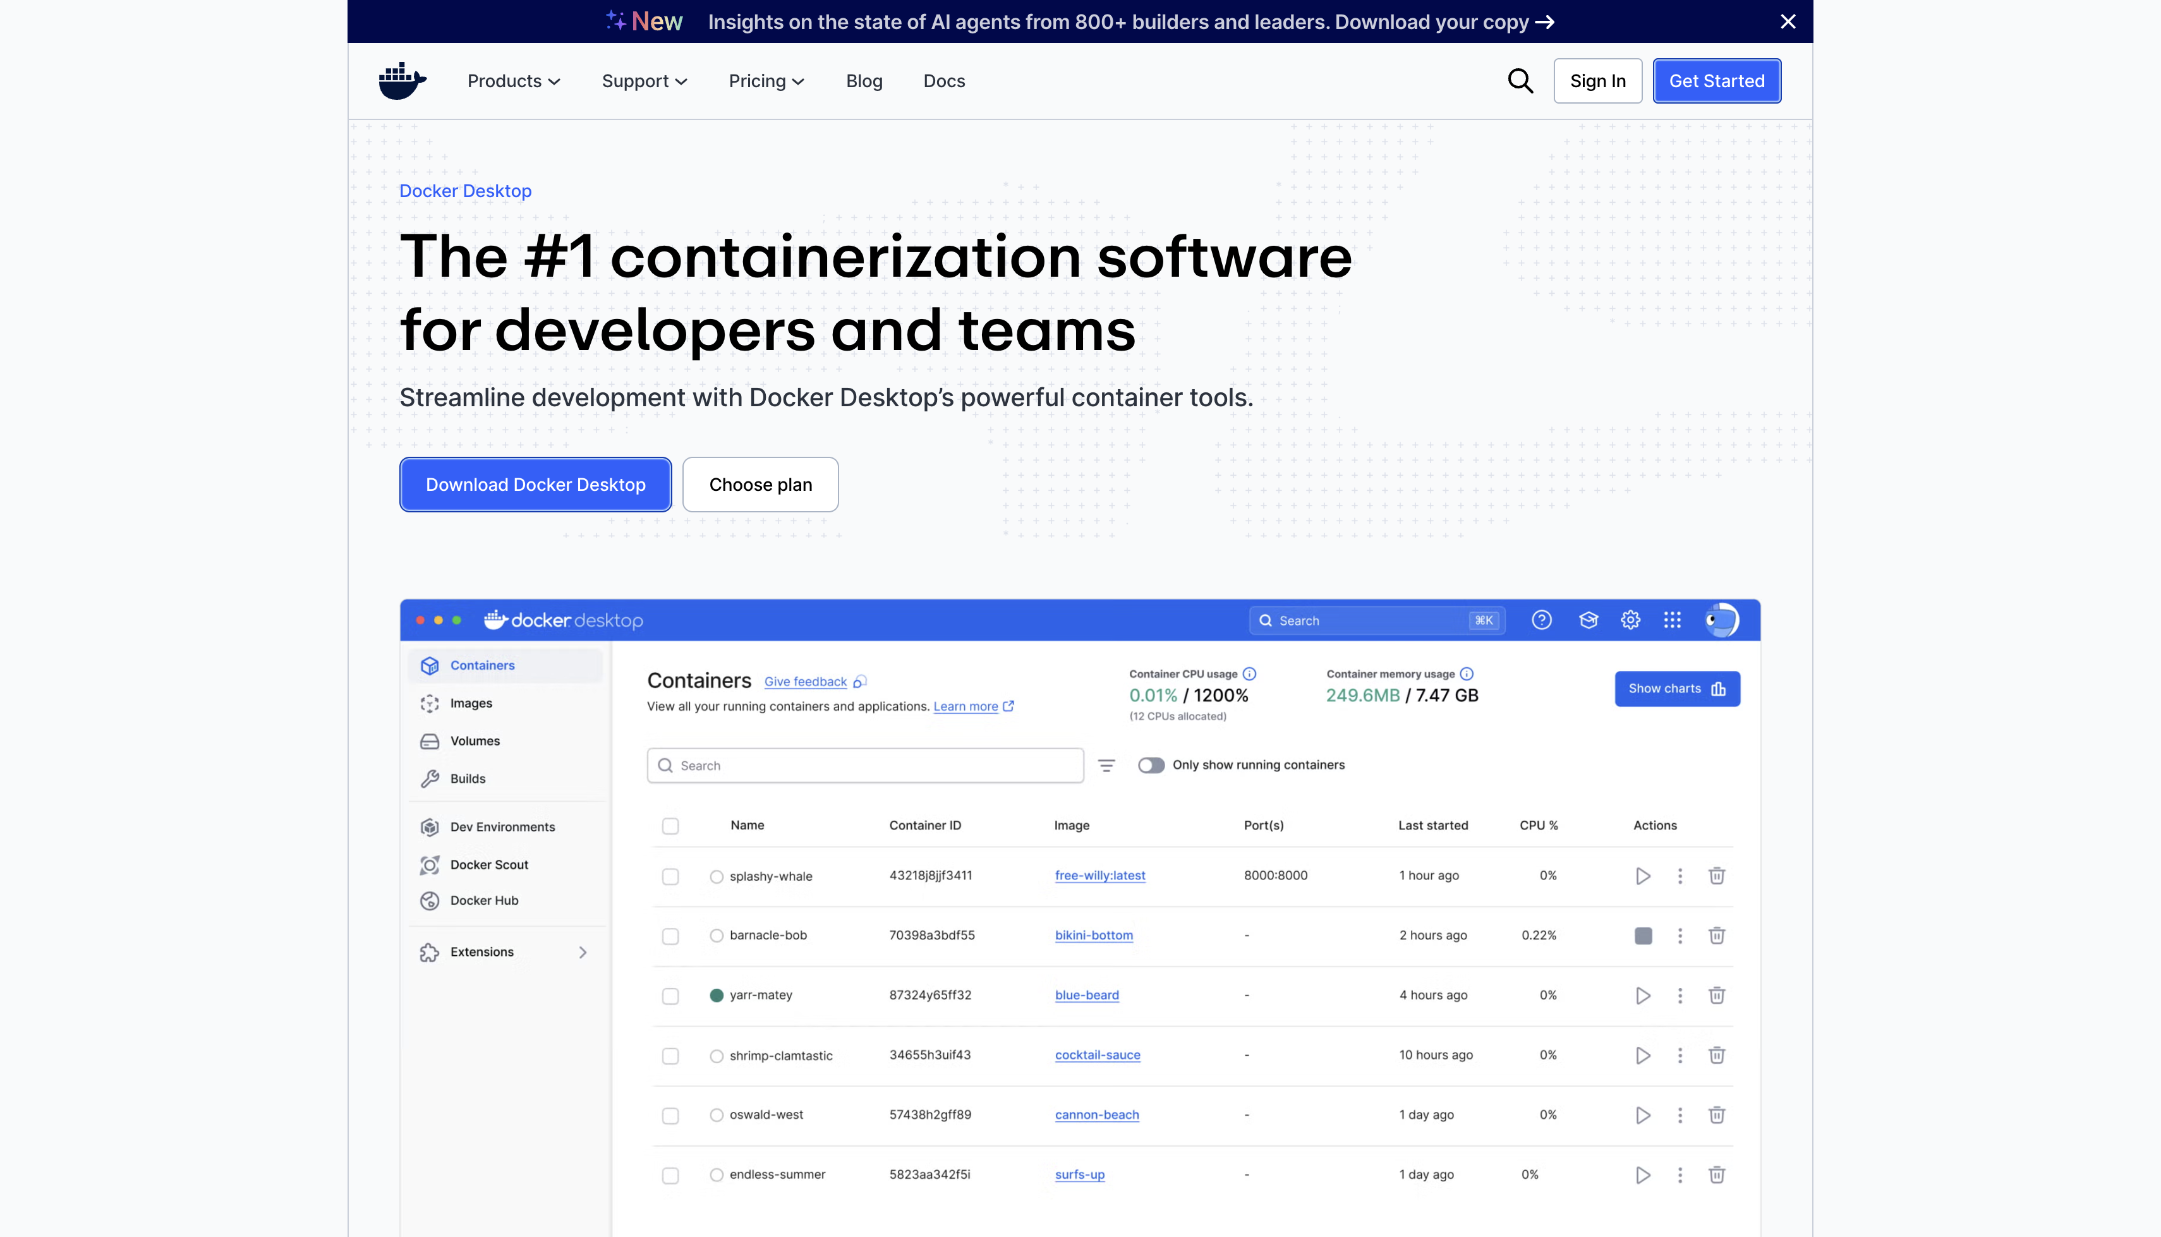
Task: Start the yarr-matey container
Action: coord(1643,995)
